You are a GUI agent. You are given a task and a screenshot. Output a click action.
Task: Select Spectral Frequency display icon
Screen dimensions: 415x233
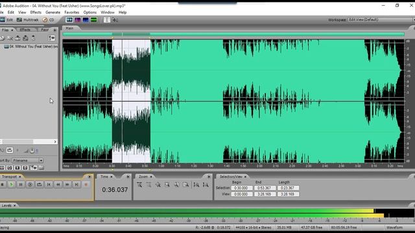pyautogui.click(x=78, y=20)
